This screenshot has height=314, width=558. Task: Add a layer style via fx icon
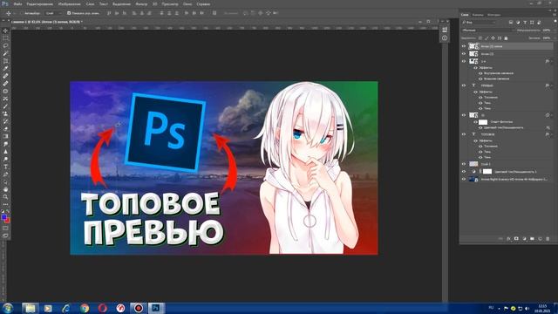click(508, 239)
